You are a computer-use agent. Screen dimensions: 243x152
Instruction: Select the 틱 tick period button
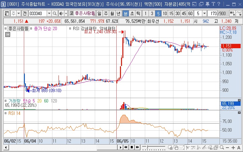138,14
